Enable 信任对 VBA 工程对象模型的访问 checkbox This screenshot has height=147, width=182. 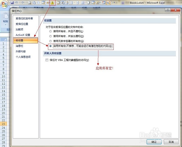point(47,60)
